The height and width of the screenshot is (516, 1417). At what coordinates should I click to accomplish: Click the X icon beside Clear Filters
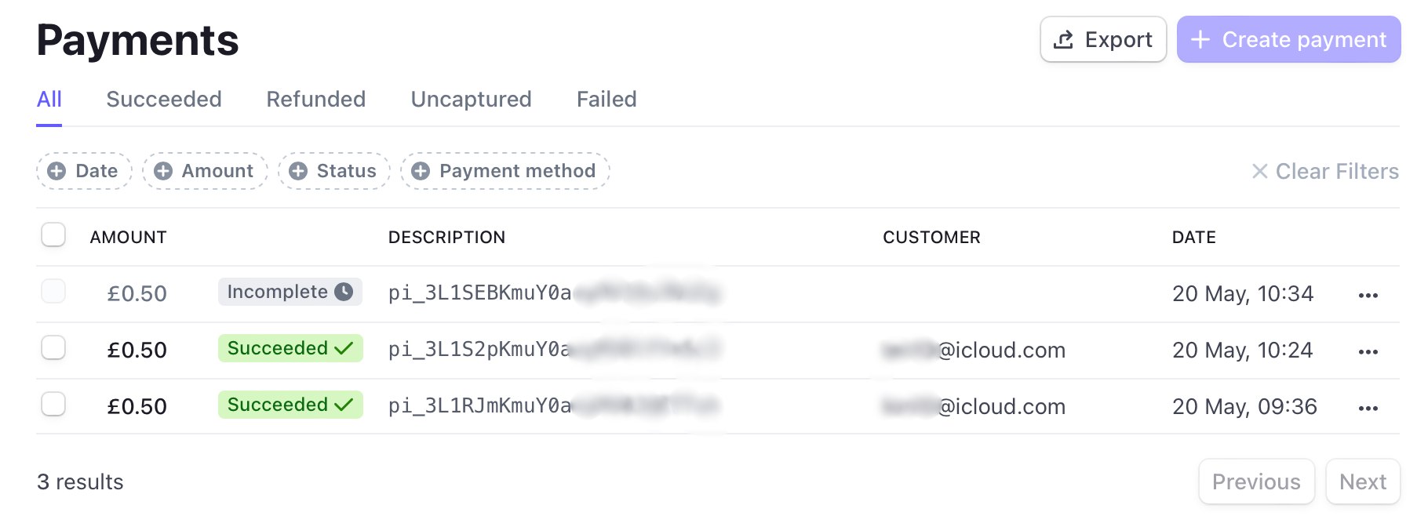[x=1259, y=171]
